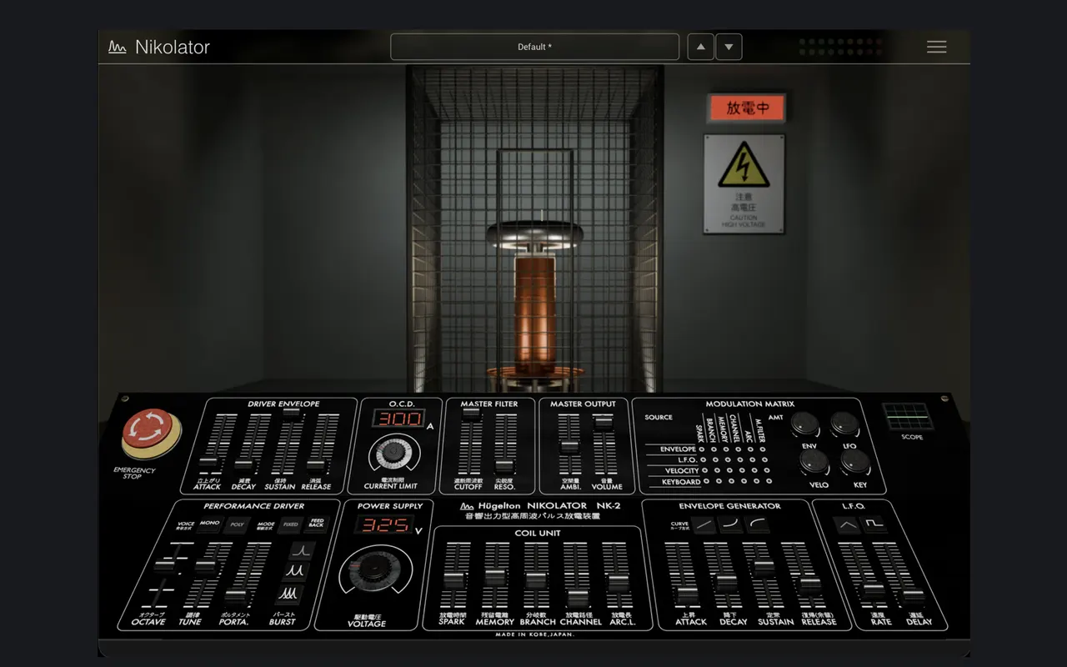
Task: Choose the linear envelope curve shape
Action: [x=704, y=525]
